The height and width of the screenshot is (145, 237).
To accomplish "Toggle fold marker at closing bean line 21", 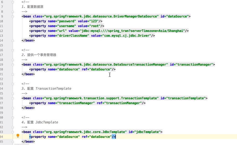I will tap(13, 74).
